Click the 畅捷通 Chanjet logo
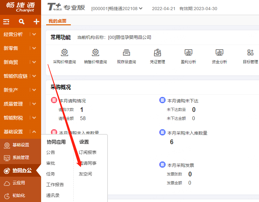259x202 pixels. (21, 7)
